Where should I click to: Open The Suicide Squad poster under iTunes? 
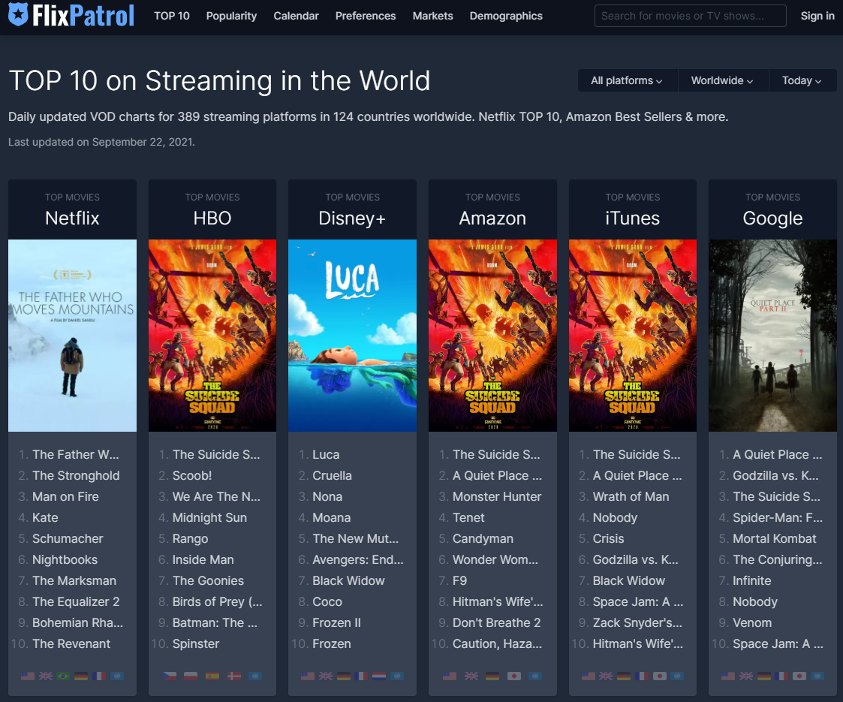(633, 336)
